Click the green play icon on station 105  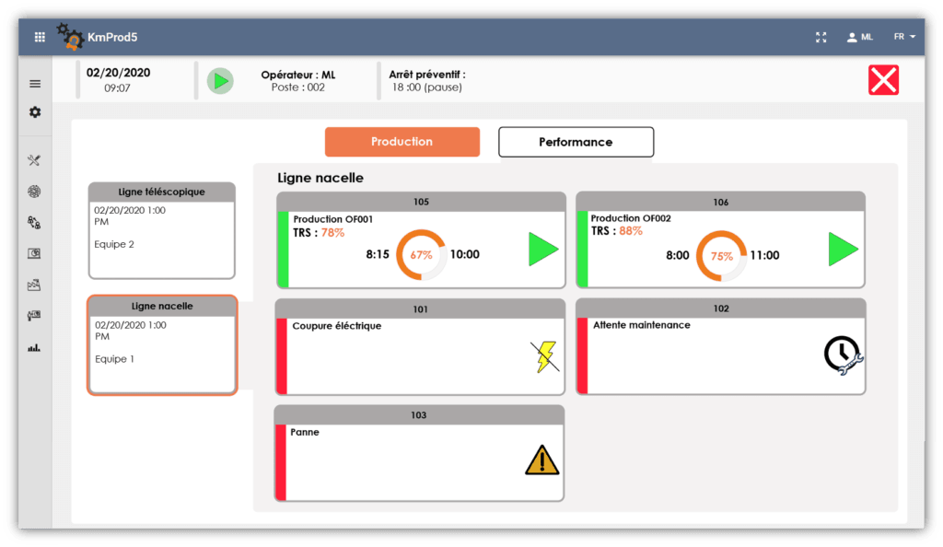543,250
